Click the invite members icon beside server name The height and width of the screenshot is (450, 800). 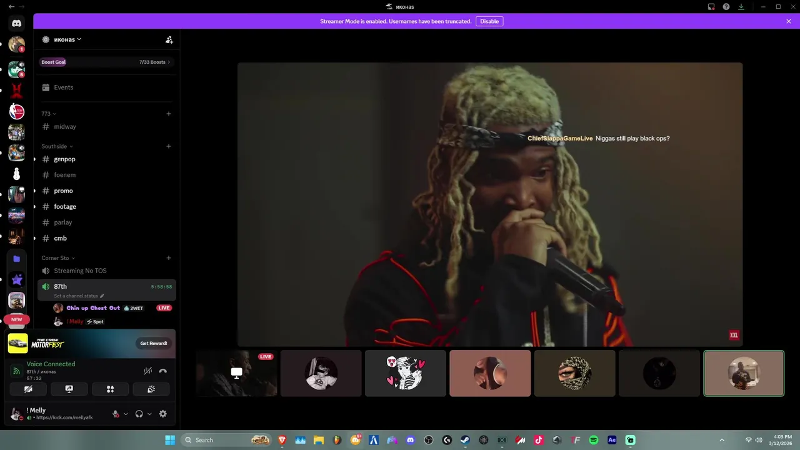(x=169, y=39)
